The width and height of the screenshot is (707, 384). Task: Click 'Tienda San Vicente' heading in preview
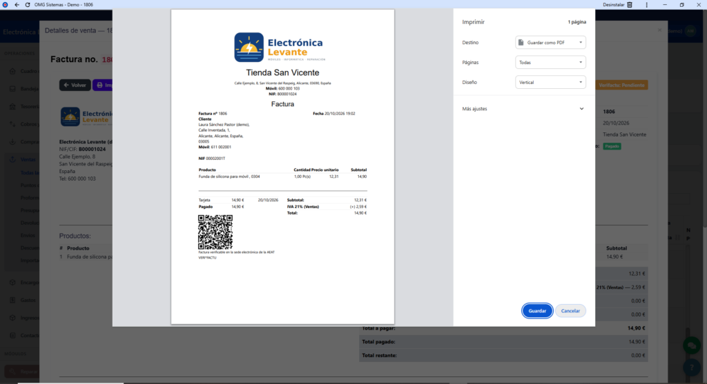[x=282, y=72]
